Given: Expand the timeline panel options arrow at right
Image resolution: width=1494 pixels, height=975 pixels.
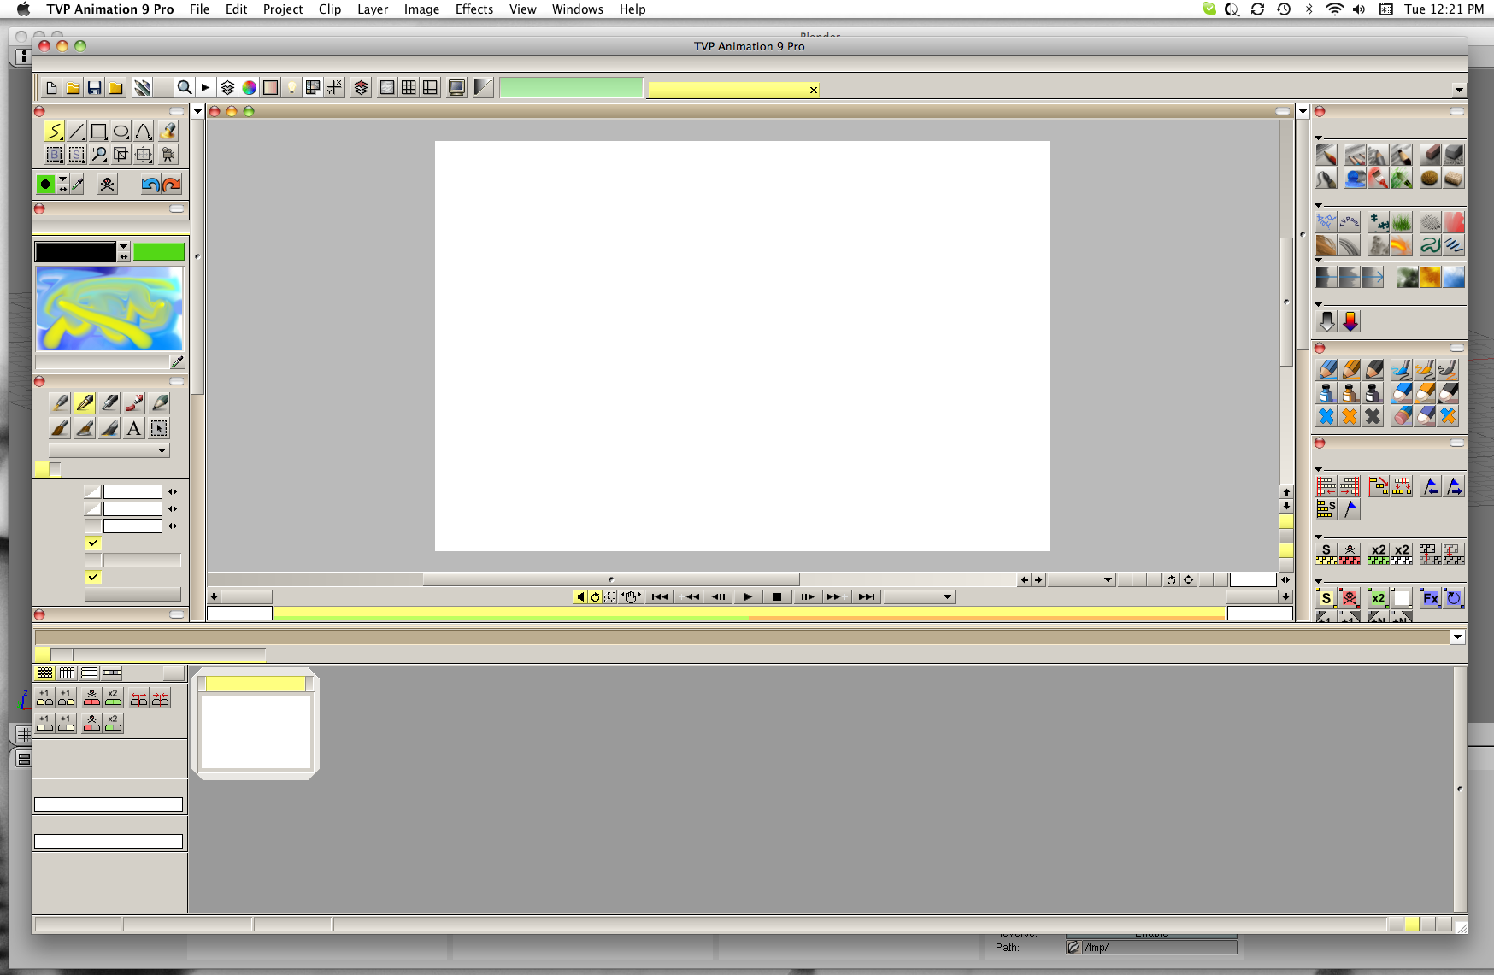Looking at the screenshot, I should pyautogui.click(x=1457, y=637).
